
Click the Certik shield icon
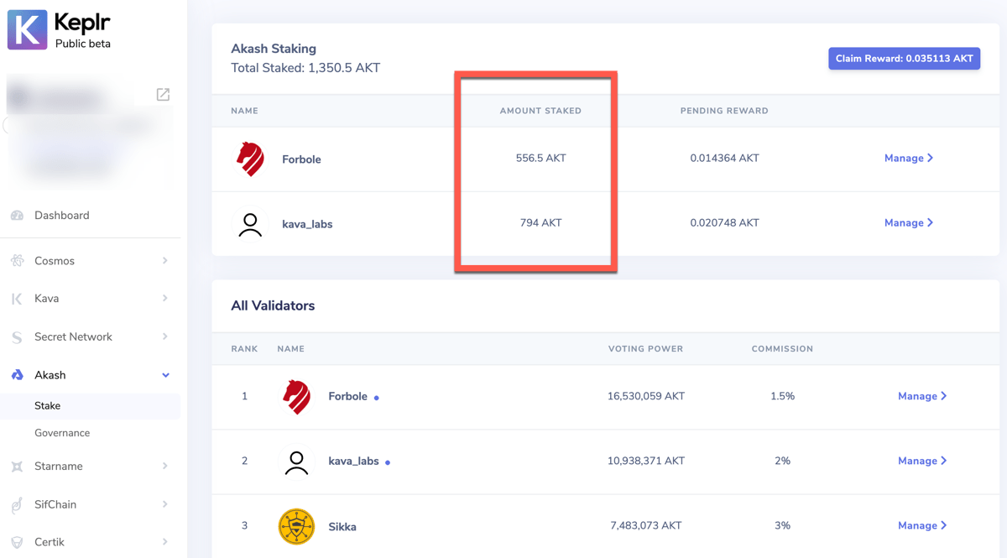(17, 542)
